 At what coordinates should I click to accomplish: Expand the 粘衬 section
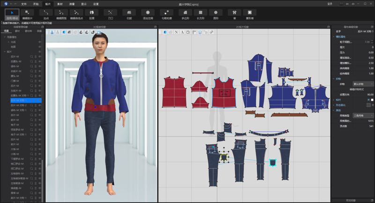[x=334, y=100]
